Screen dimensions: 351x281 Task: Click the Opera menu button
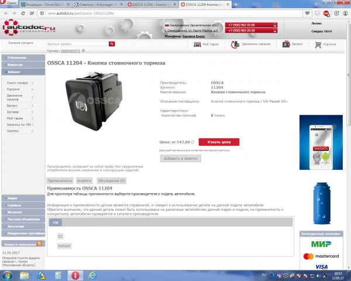pyautogui.click(x=9, y=3)
